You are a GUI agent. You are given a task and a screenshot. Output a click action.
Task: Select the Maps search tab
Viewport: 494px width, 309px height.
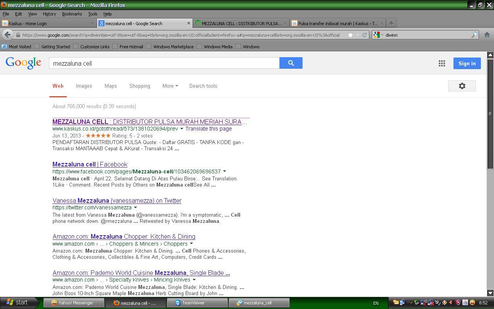(x=110, y=86)
